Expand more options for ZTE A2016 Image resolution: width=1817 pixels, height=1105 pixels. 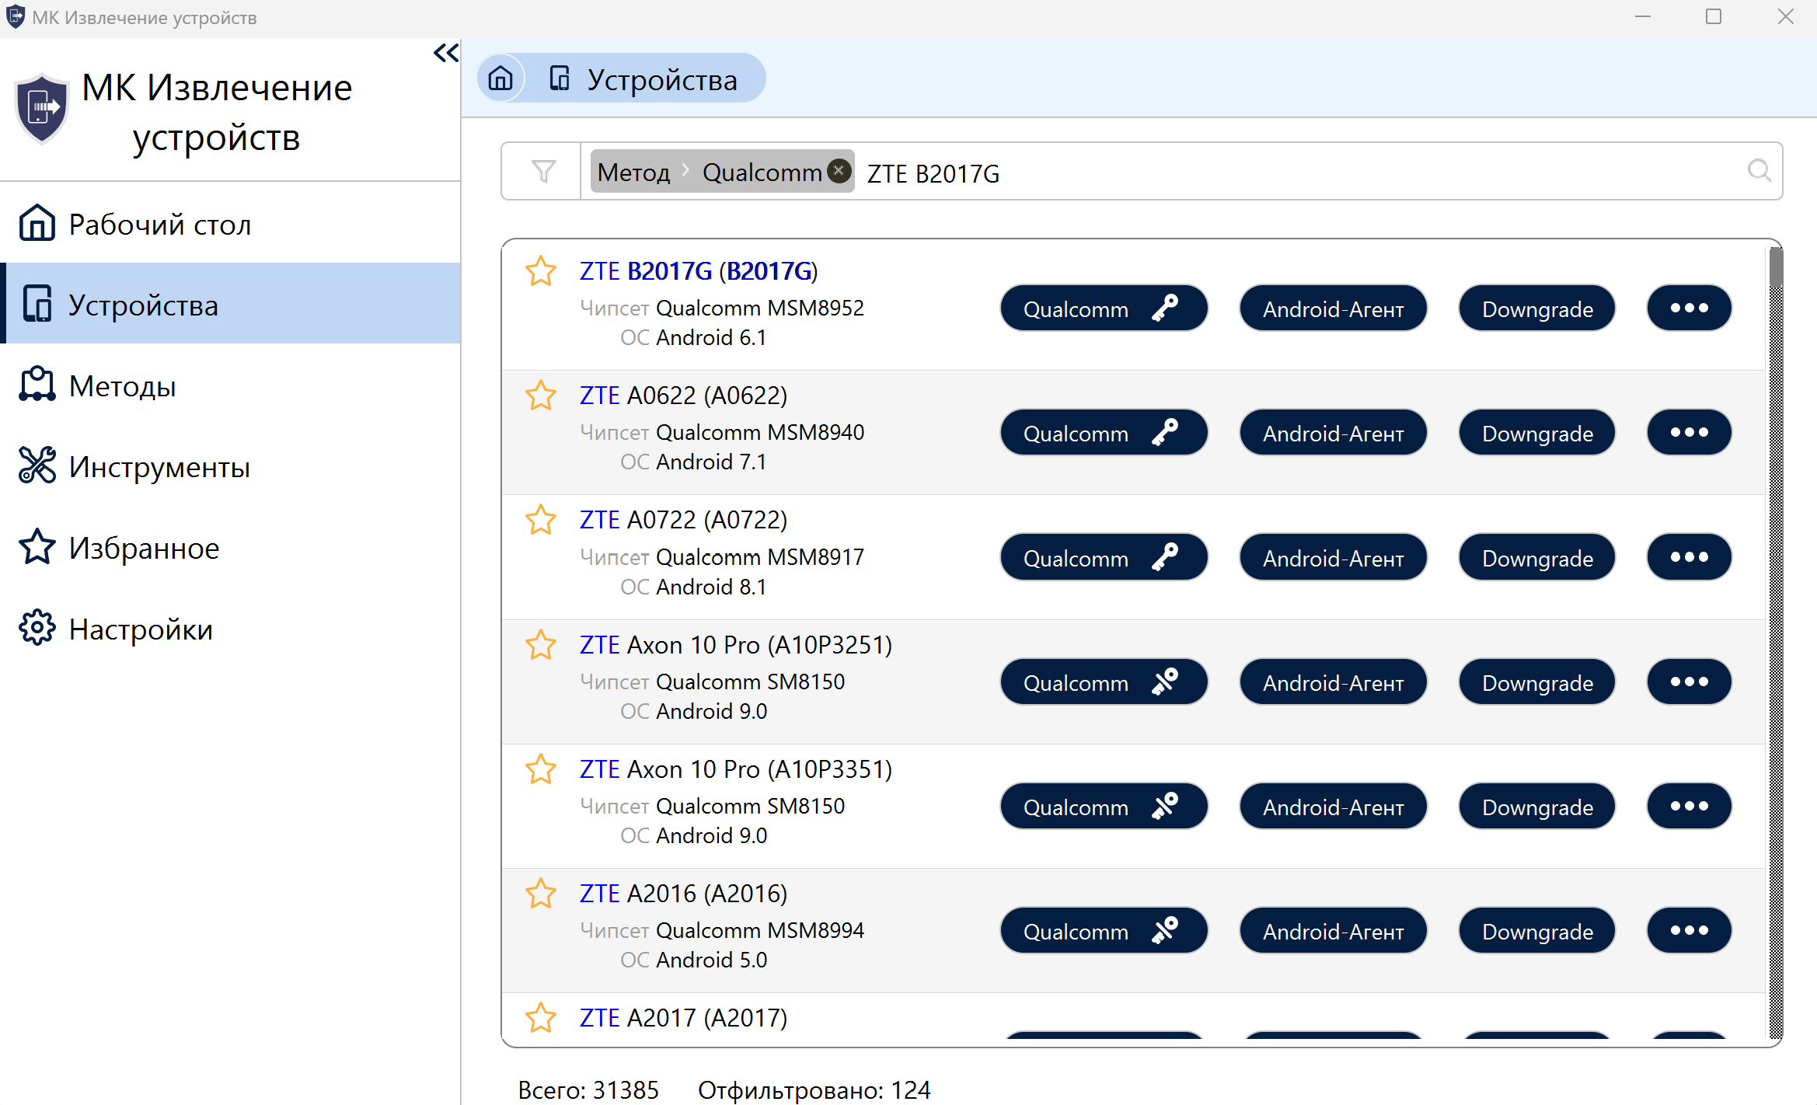(x=1689, y=931)
